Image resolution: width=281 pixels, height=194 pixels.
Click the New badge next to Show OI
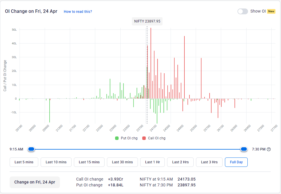(271, 11)
